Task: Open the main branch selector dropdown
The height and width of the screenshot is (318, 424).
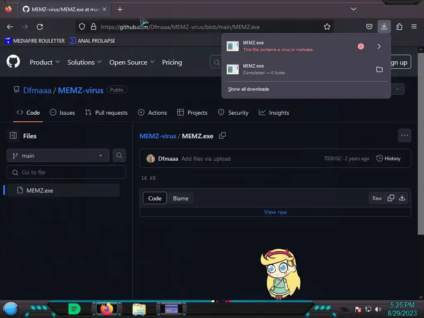Action: (58, 156)
